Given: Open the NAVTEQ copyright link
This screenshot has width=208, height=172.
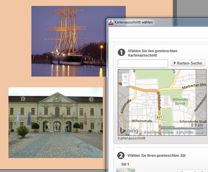Looking at the screenshot, I should click(x=185, y=132).
